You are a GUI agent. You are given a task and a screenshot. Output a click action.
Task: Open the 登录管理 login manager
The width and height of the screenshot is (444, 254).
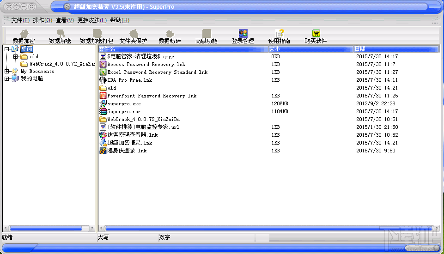(243, 36)
